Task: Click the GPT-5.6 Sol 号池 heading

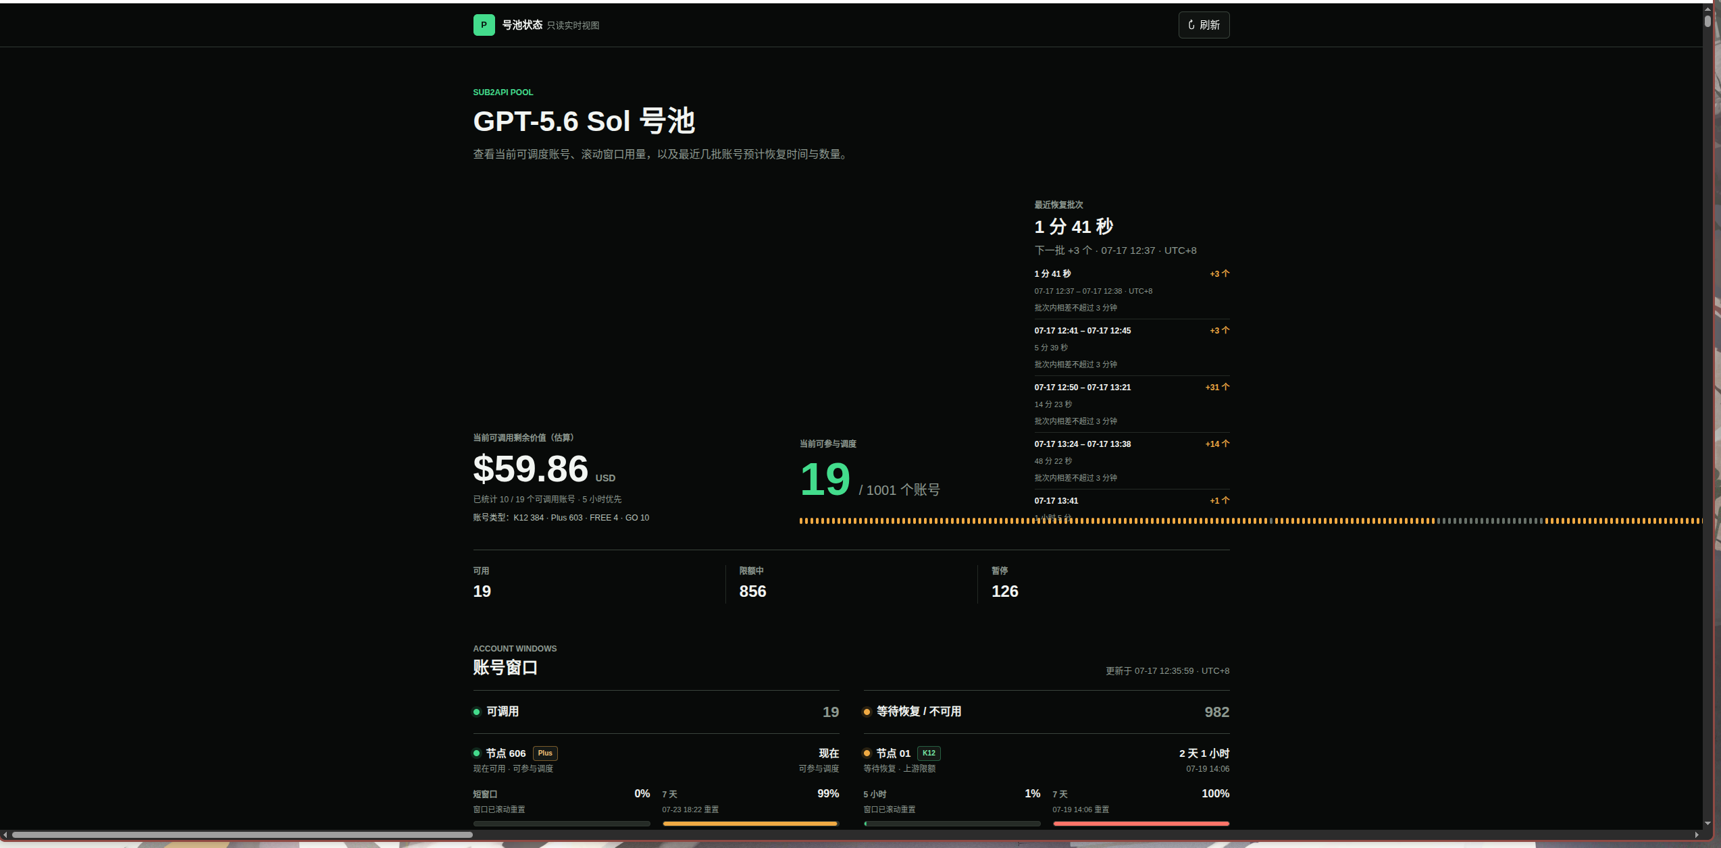Action: pos(584,122)
